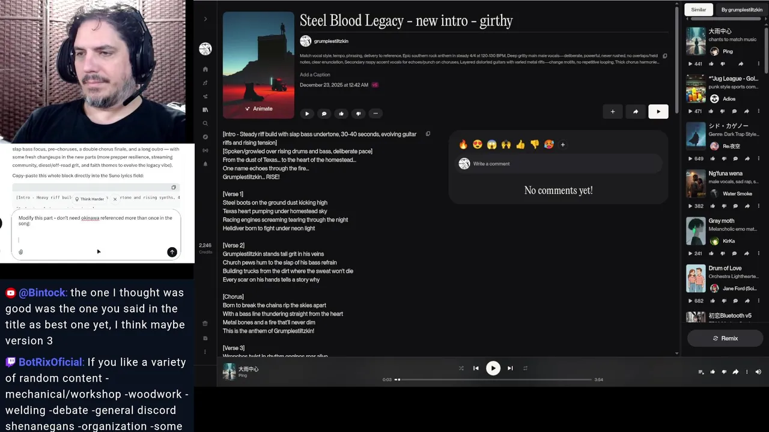Open the Jug League song thumbnail
The image size is (769, 432).
696,89
